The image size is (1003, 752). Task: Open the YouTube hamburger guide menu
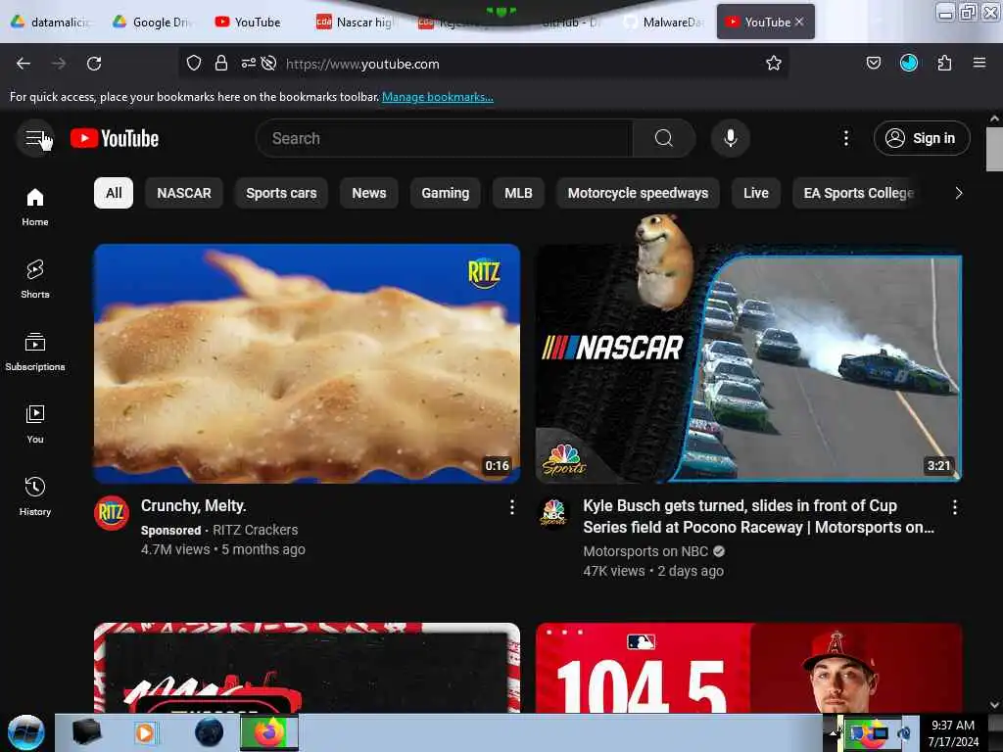point(34,138)
